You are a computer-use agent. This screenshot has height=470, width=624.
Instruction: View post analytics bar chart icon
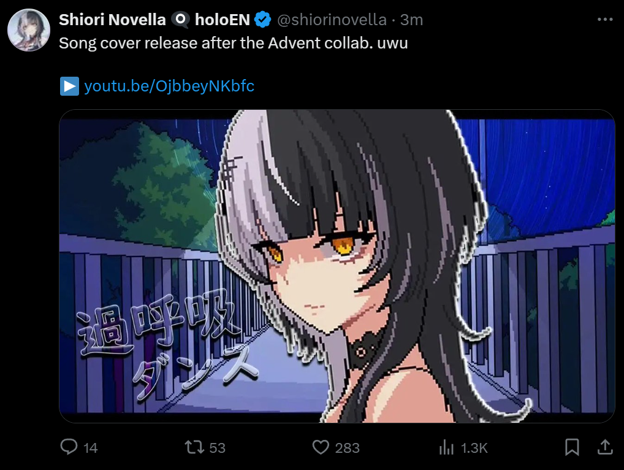tap(446, 447)
